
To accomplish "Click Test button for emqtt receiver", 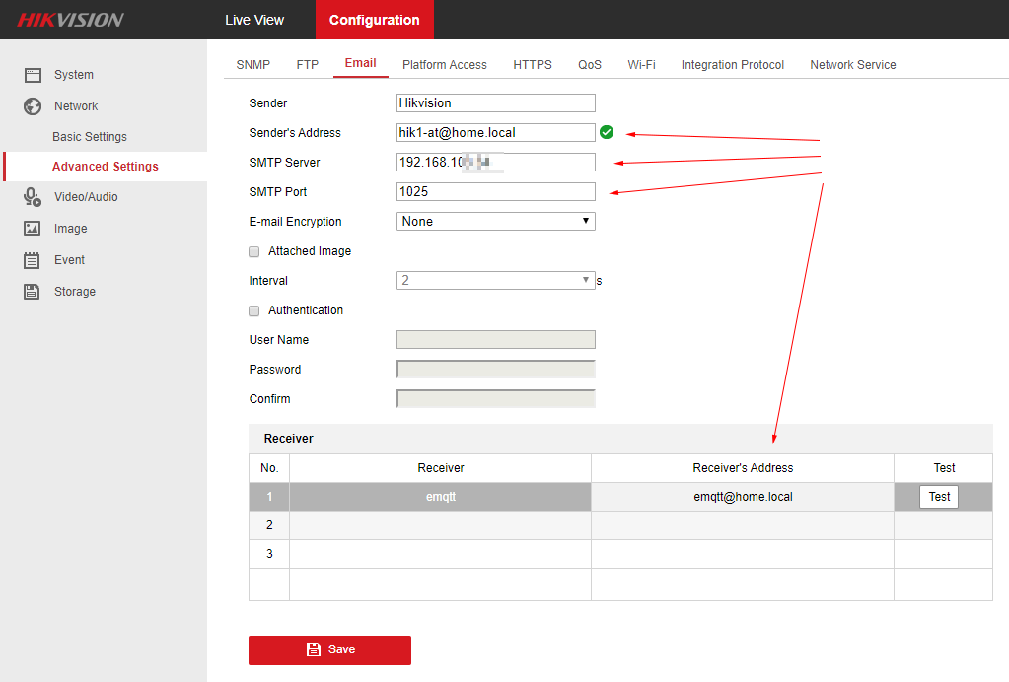I will click(939, 497).
